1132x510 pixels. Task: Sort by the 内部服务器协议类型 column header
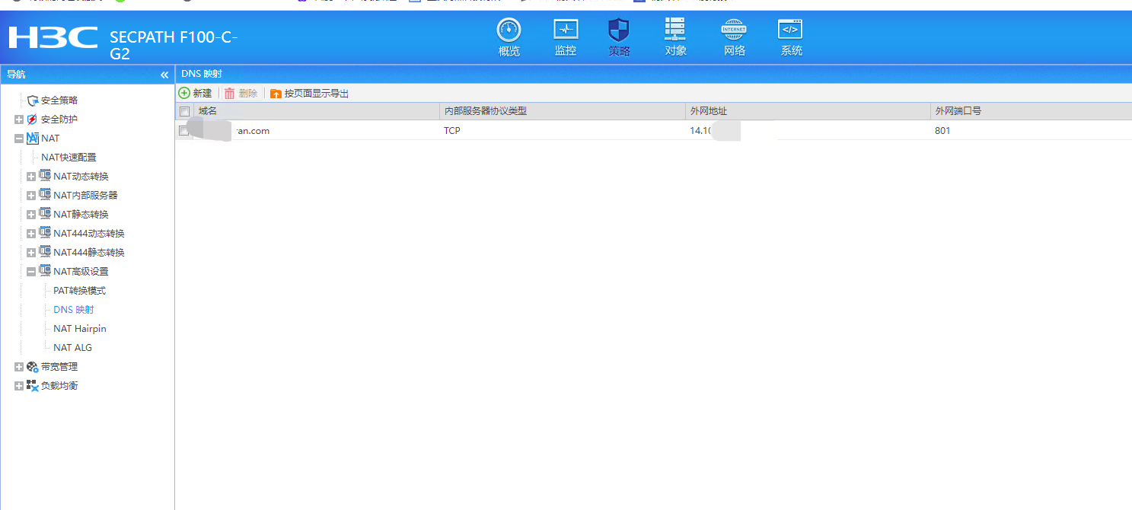pyautogui.click(x=485, y=111)
